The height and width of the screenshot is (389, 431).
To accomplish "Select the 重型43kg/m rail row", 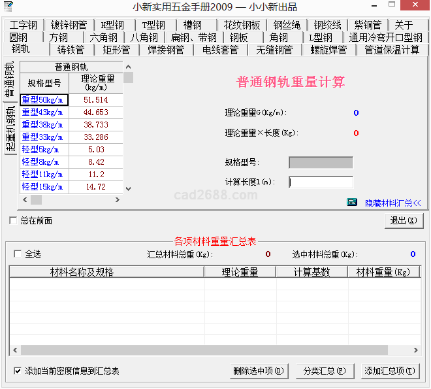I will 43,112.
